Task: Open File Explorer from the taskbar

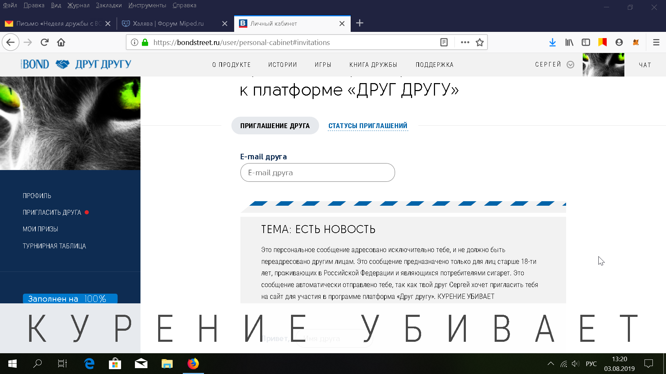Action: (167, 364)
